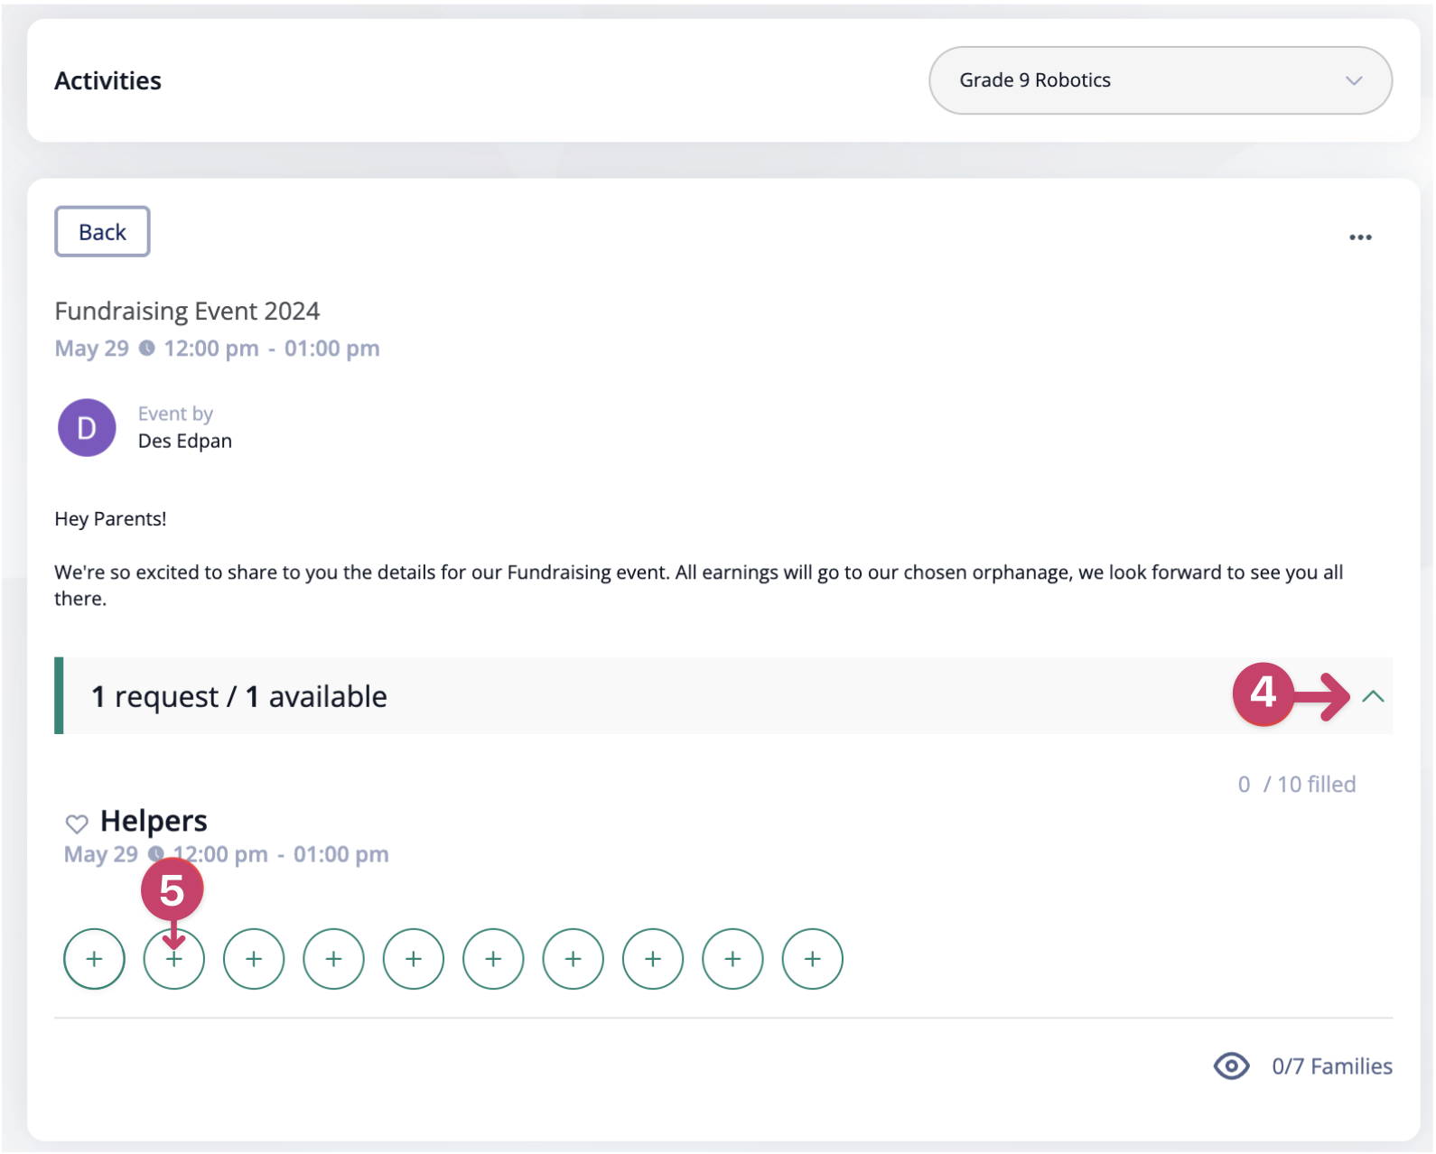Collapse the requests section chevron

1373,696
